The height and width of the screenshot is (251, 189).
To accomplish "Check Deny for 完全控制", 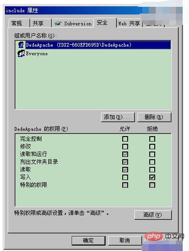I will click(x=152, y=139).
